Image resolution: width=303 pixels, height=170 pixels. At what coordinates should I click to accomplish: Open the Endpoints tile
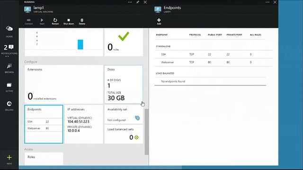click(44, 124)
